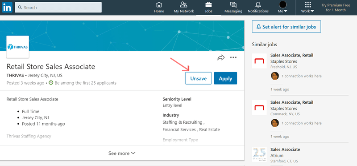The height and width of the screenshot is (166, 357).
Task: Click 'Staffing & Recruiting' industry text
Action: pos(182,122)
